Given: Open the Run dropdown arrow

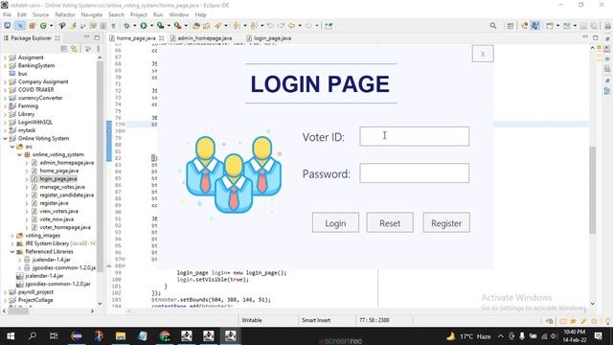Looking at the screenshot, I should coord(151,26).
